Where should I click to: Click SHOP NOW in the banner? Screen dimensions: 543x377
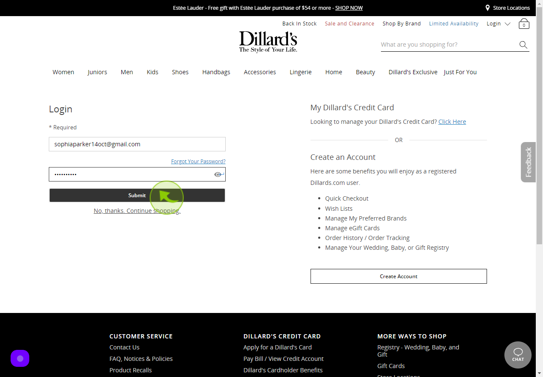pyautogui.click(x=349, y=8)
